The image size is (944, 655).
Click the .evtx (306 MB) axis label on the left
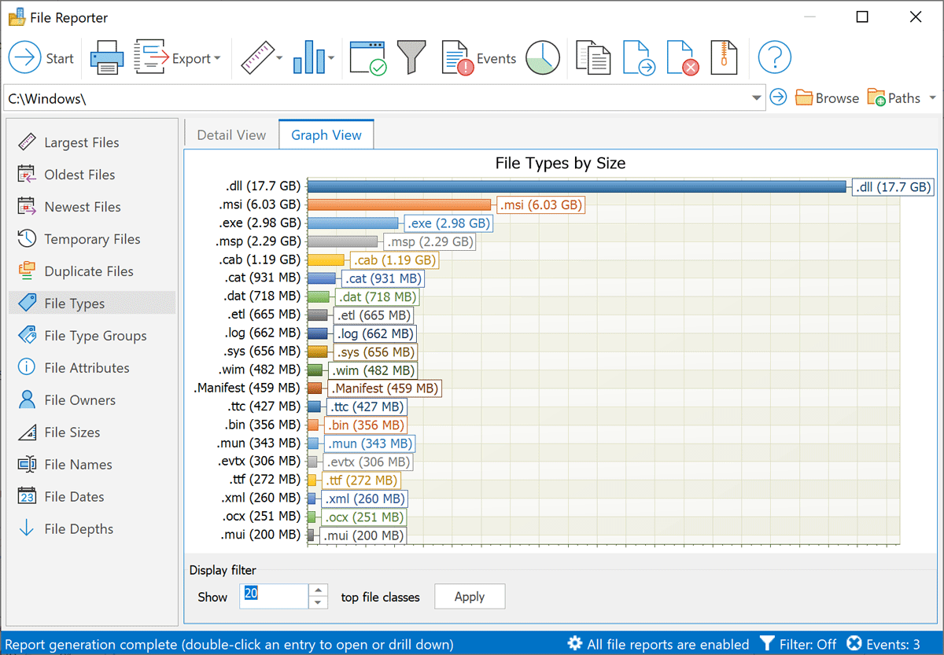pyautogui.click(x=260, y=462)
